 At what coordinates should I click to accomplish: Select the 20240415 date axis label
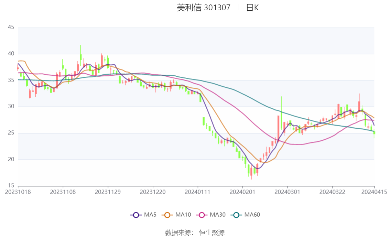tap(374, 192)
